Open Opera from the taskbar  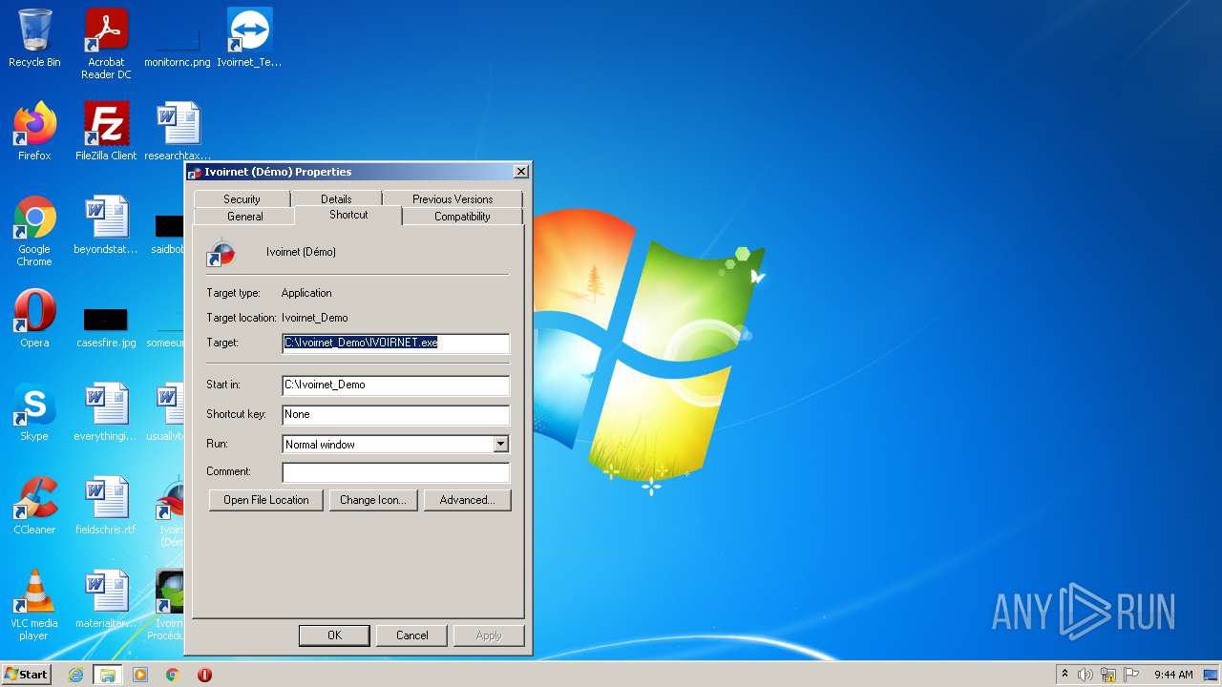point(204,675)
